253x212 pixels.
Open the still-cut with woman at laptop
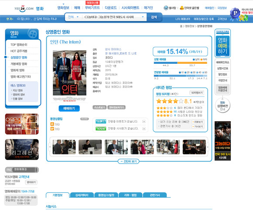(x=90, y=147)
